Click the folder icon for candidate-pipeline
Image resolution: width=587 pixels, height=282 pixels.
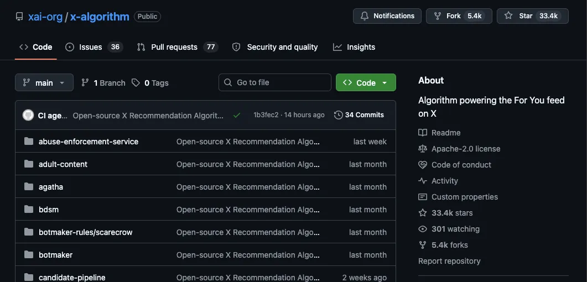29,278
